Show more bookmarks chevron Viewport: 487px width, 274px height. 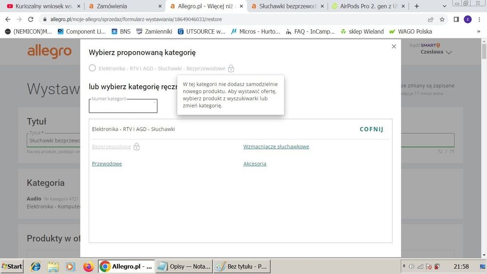(479, 31)
